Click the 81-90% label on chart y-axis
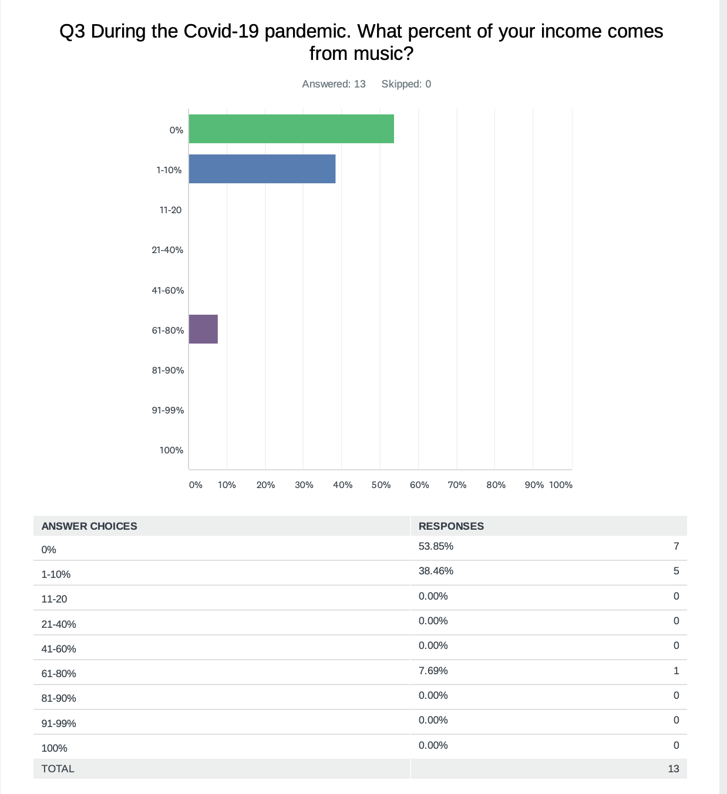This screenshot has width=727, height=794. click(x=168, y=371)
